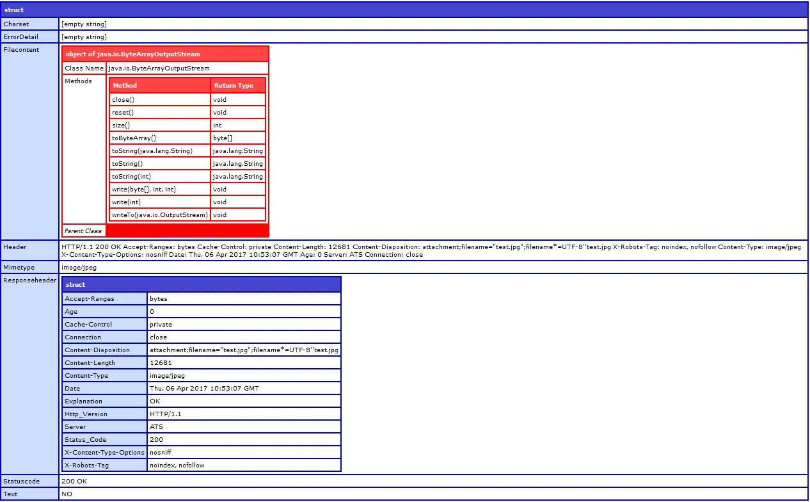
Task: Click the Date key cell
Action: click(105, 389)
